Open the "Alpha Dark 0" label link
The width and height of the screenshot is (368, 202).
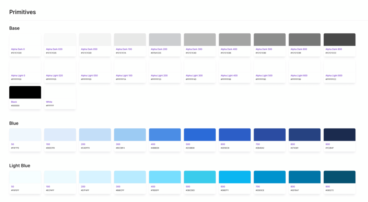(x=18, y=49)
